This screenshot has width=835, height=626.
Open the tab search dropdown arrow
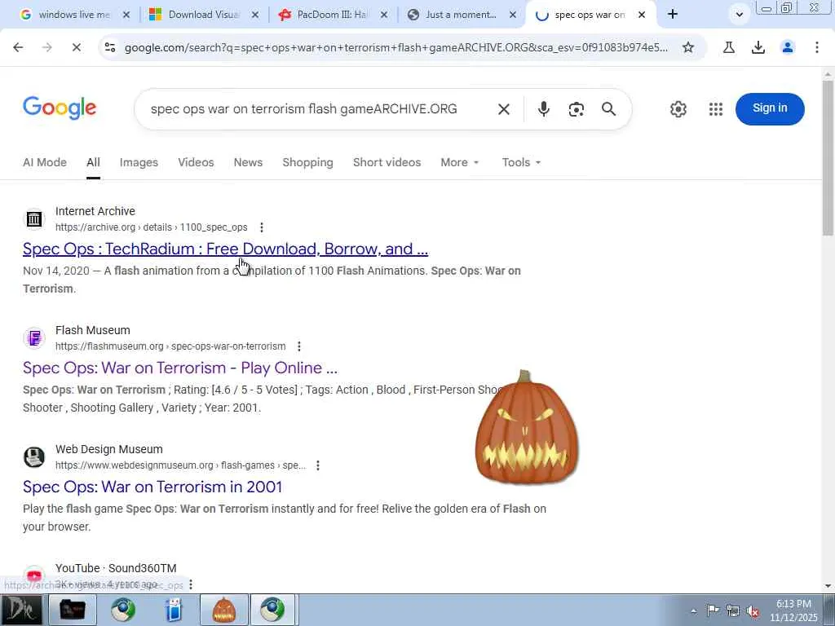click(739, 15)
